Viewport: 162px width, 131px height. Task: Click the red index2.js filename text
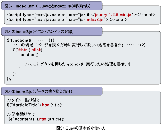pyautogui.click(x=94, y=19)
